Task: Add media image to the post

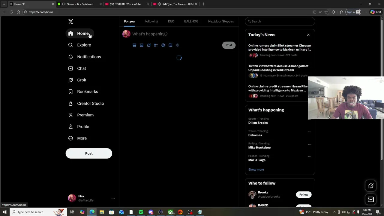Action: (x=134, y=45)
